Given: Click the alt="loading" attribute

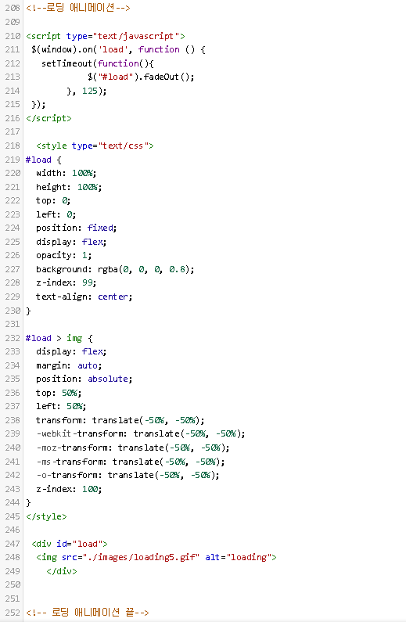Looking at the screenshot, I should pos(239,557).
